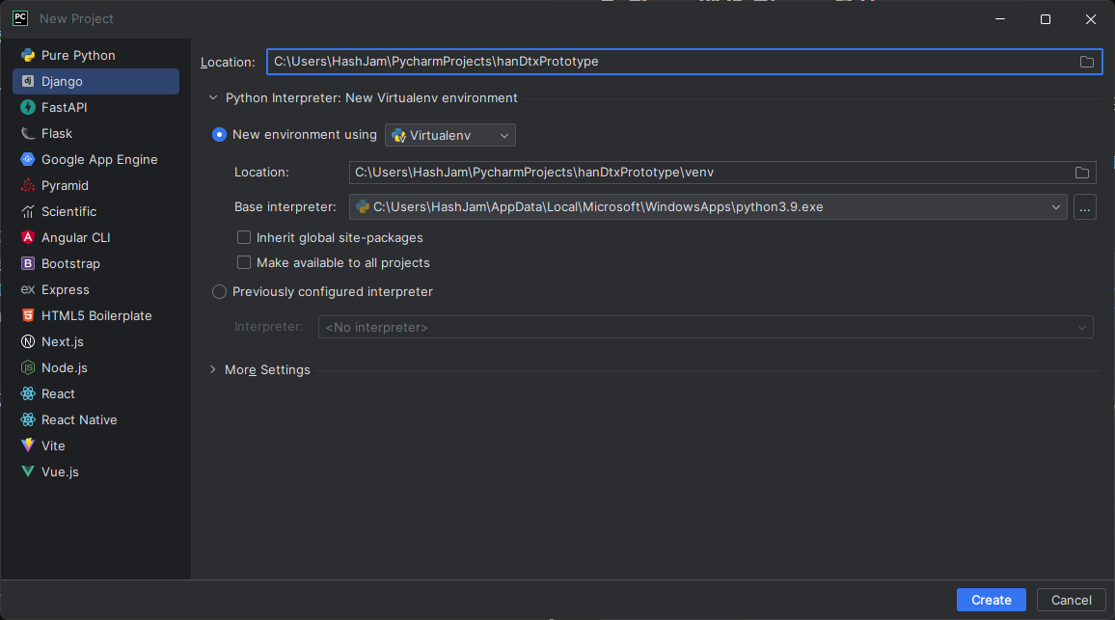Maximize the New Project window

tap(1046, 19)
